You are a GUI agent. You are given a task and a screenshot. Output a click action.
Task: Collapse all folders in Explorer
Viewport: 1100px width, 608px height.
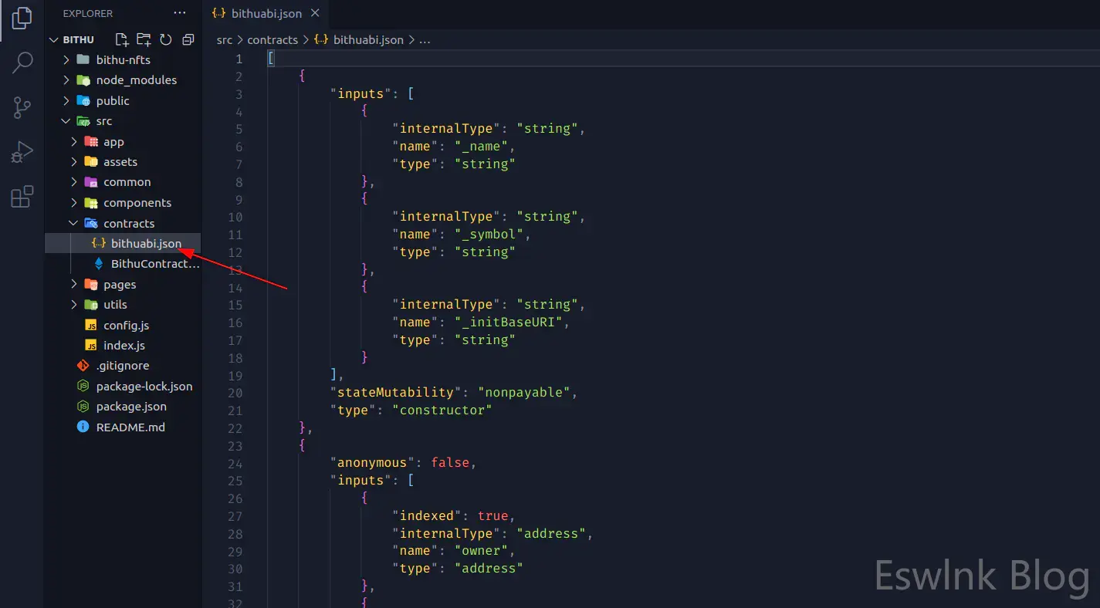(x=188, y=39)
